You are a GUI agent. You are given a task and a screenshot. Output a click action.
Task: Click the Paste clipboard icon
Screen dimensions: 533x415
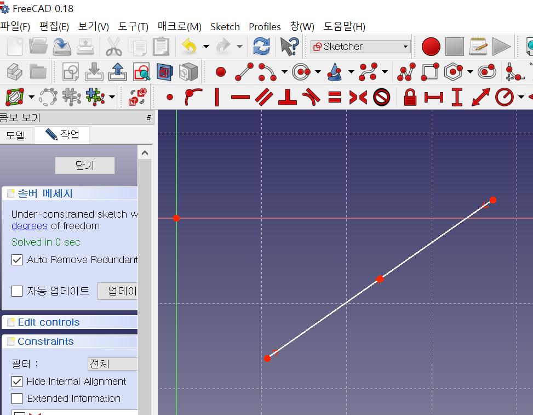click(161, 46)
